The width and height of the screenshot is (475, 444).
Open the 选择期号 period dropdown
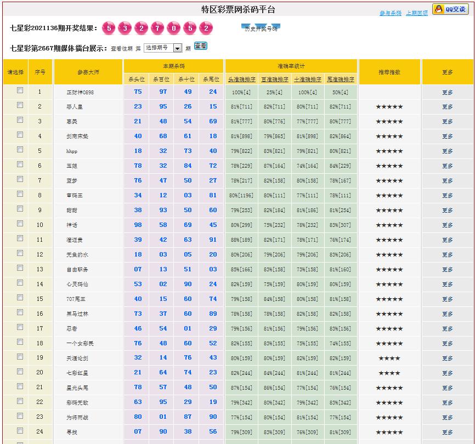tap(163, 48)
